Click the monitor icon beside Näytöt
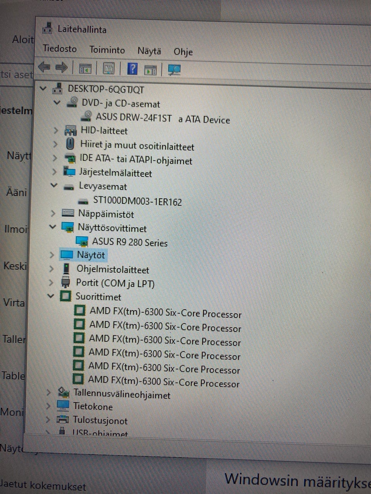The height and width of the screenshot is (494, 371). click(x=66, y=255)
